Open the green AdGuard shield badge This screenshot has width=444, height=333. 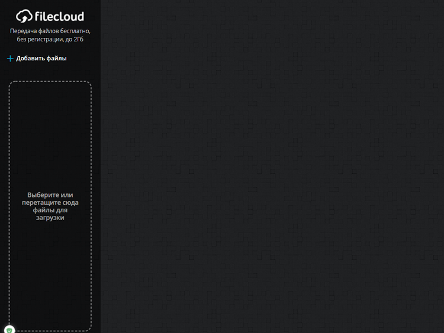pyautogui.click(x=9, y=329)
